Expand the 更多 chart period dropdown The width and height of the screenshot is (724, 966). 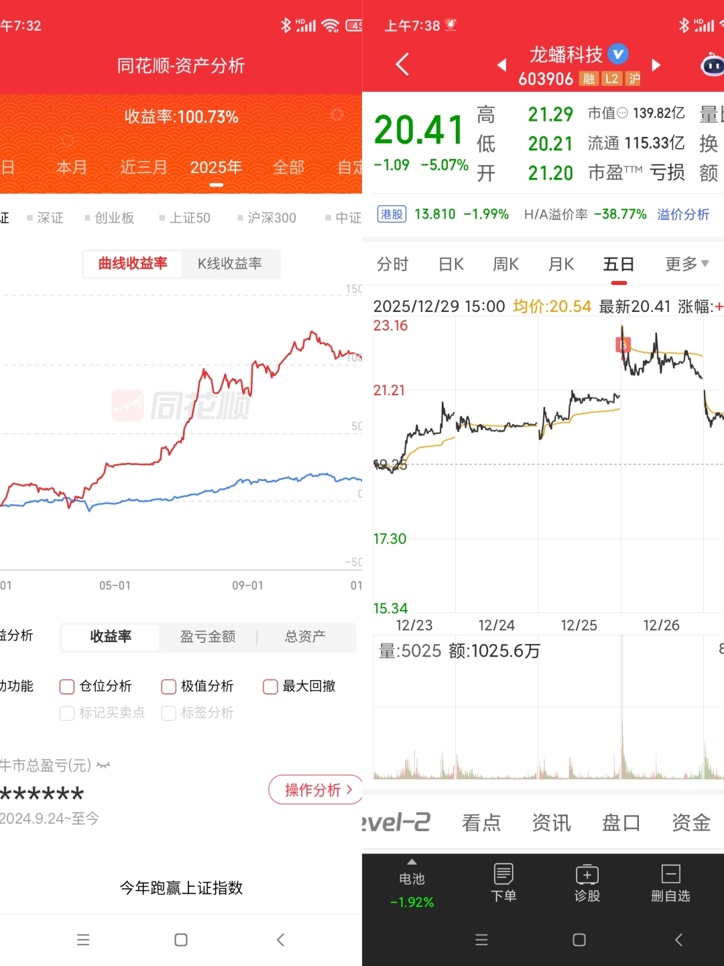point(687,264)
